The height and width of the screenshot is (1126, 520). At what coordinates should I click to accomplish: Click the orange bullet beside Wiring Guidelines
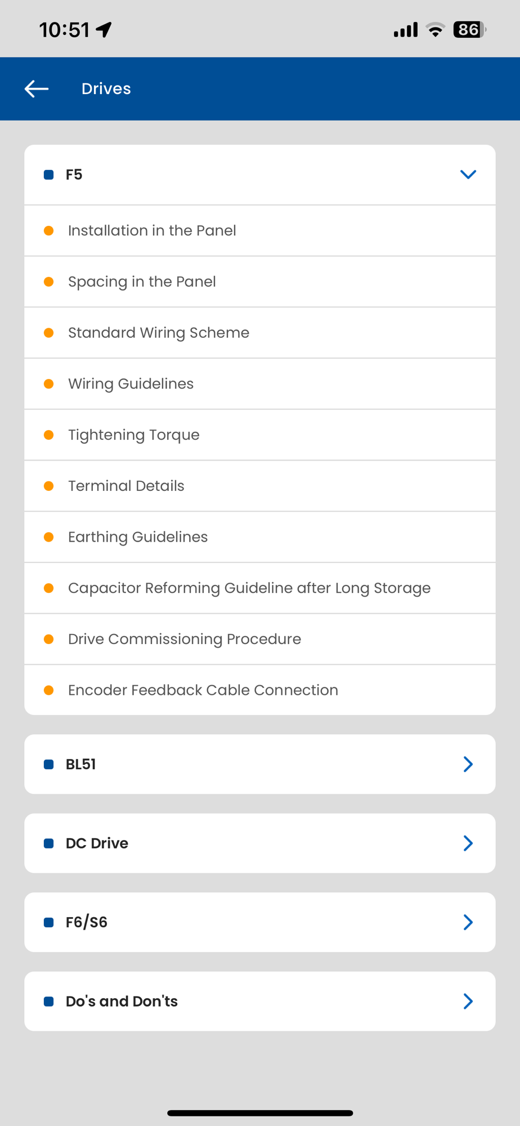(49, 384)
